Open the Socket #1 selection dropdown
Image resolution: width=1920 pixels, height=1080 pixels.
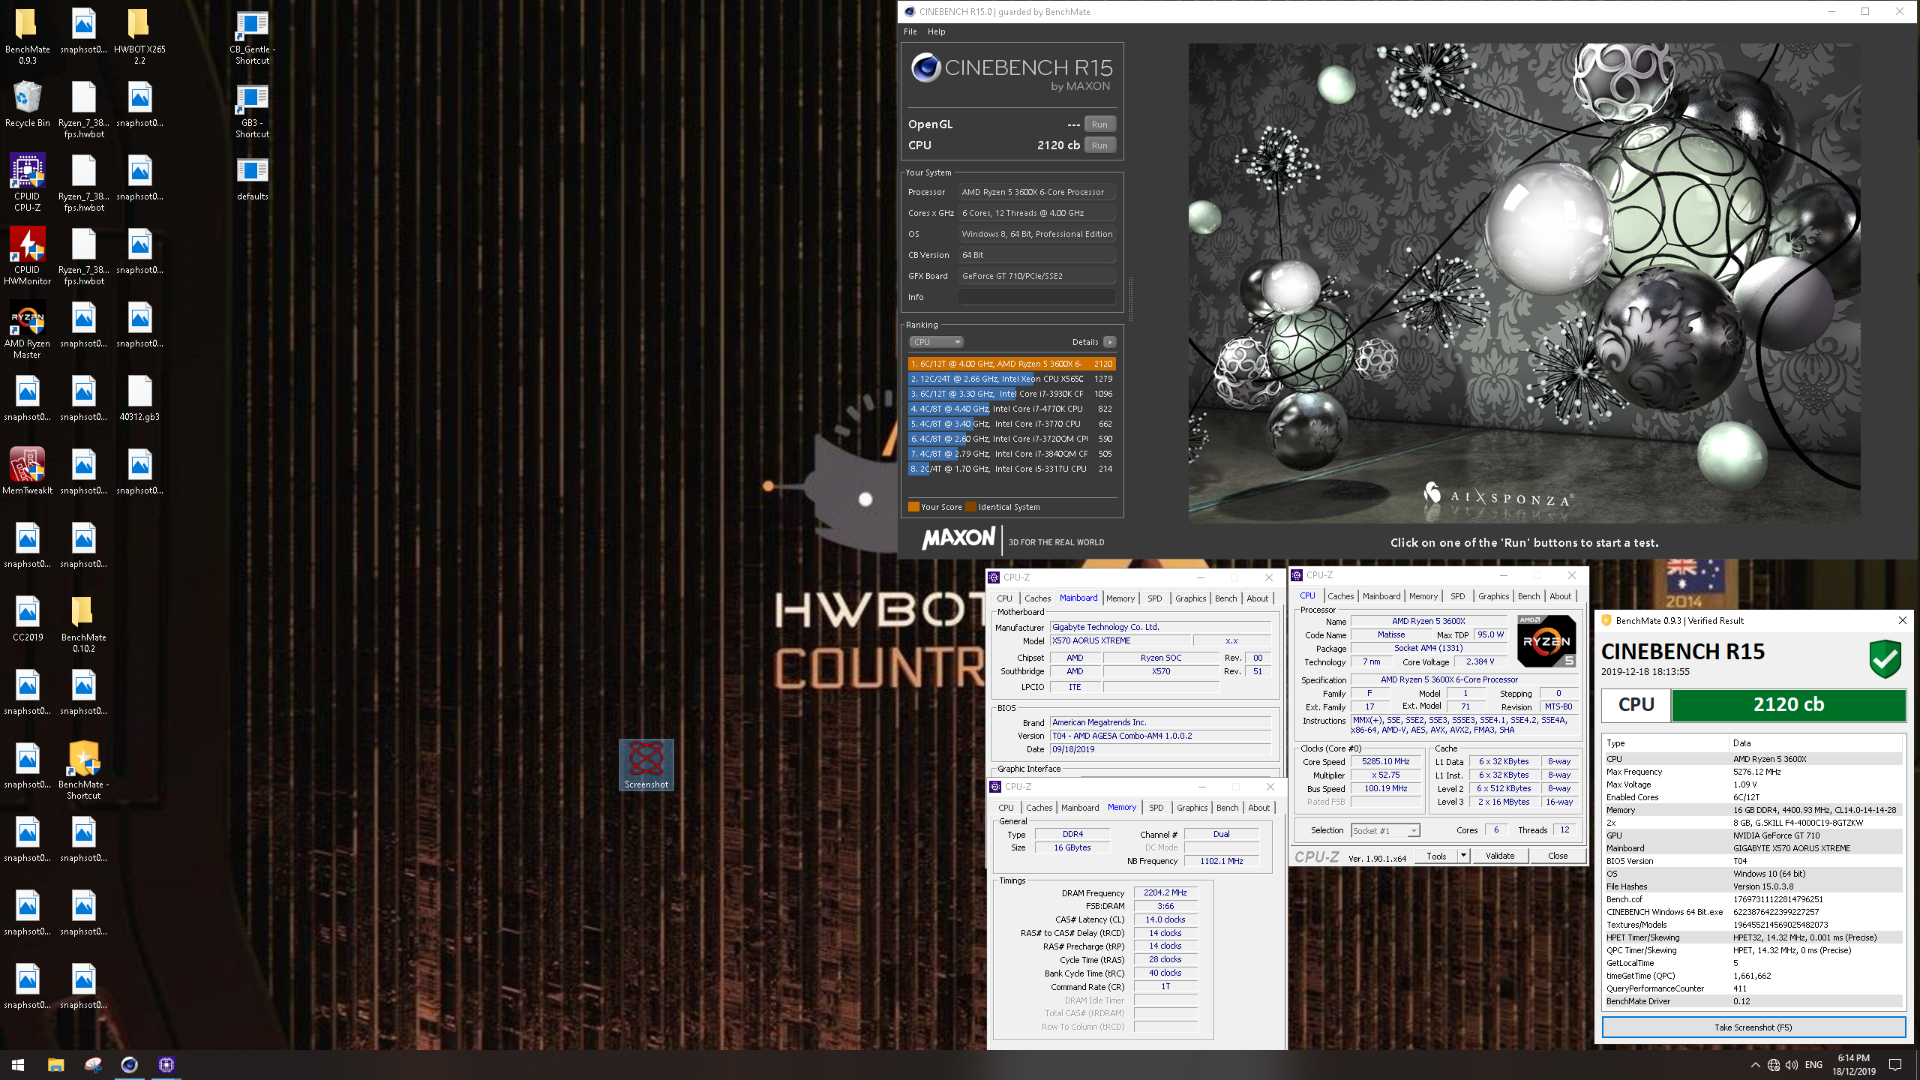(1385, 830)
